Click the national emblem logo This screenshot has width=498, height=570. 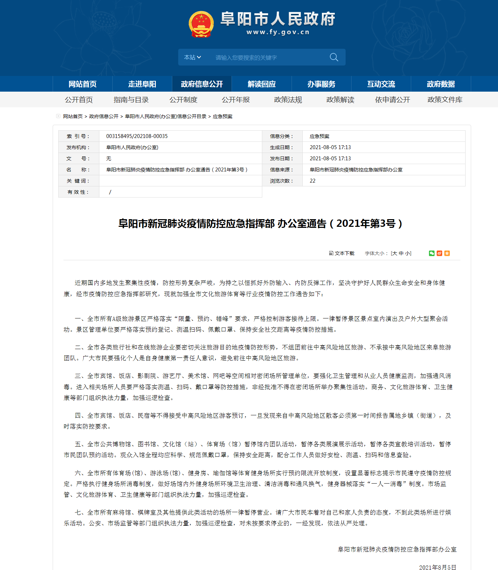(201, 24)
